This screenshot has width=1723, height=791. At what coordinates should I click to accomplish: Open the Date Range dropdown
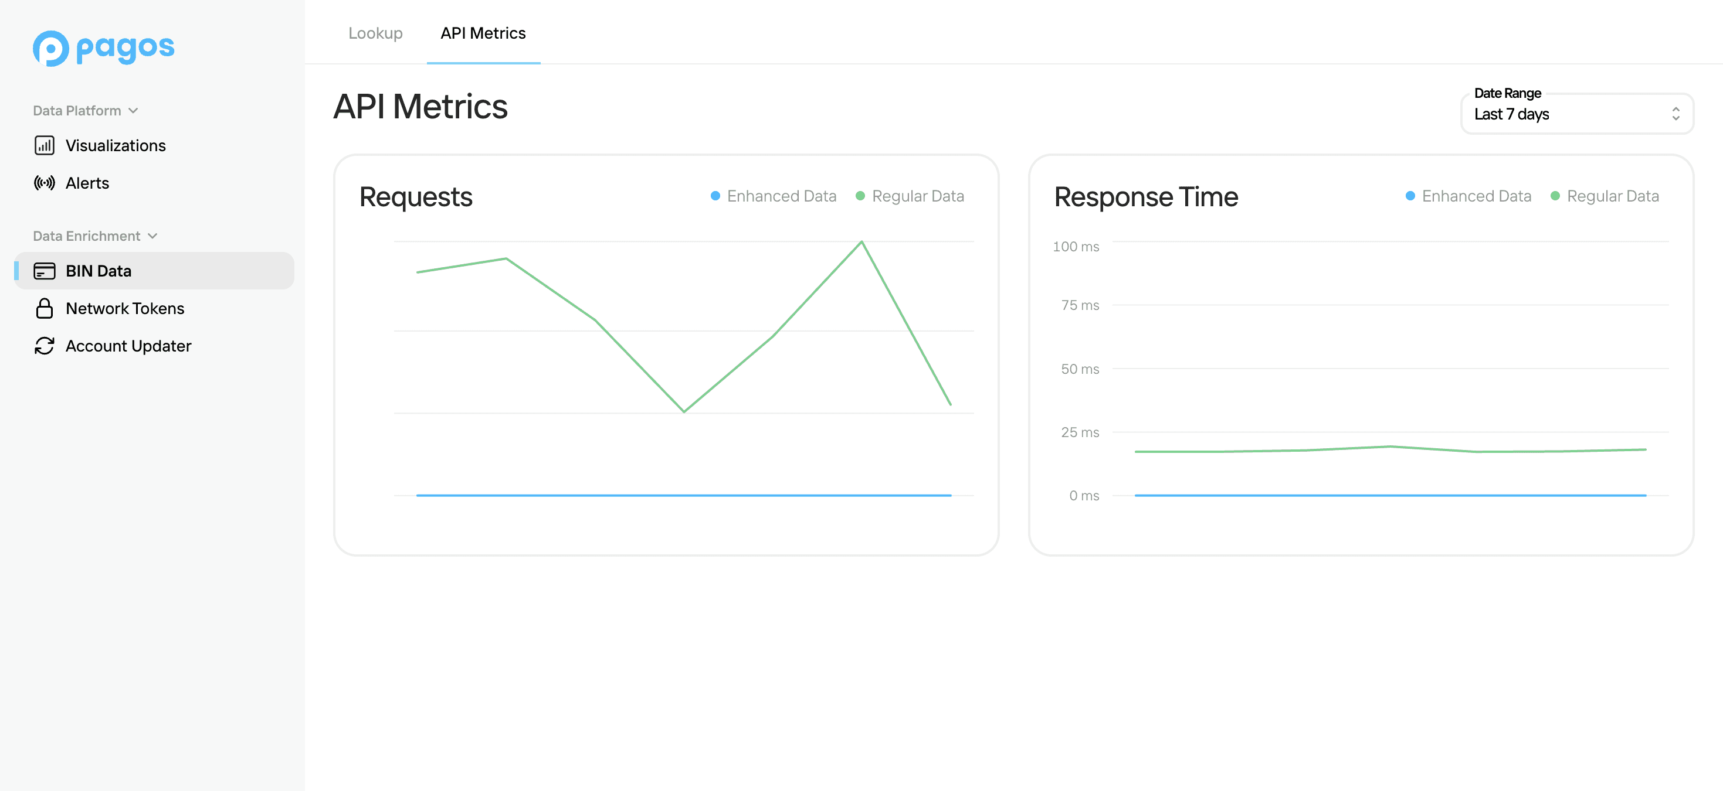point(1576,114)
